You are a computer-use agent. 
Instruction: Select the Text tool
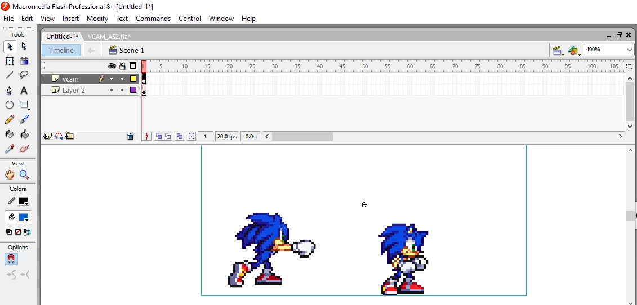[x=24, y=90]
